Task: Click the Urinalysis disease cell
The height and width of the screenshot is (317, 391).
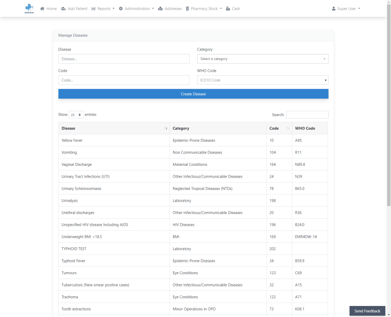Action: click(114, 200)
